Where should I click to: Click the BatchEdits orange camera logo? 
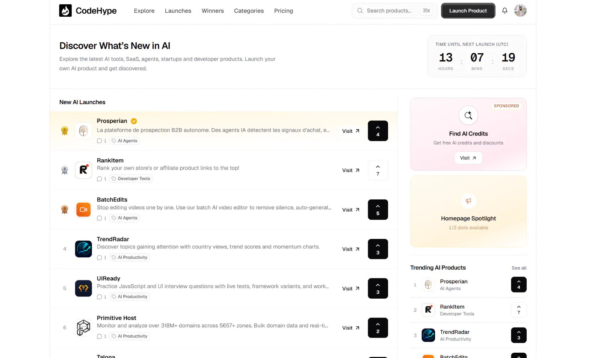point(84,210)
